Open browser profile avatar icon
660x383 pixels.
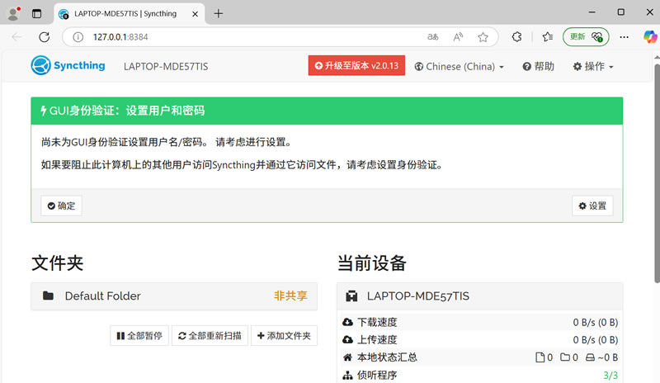13,13
